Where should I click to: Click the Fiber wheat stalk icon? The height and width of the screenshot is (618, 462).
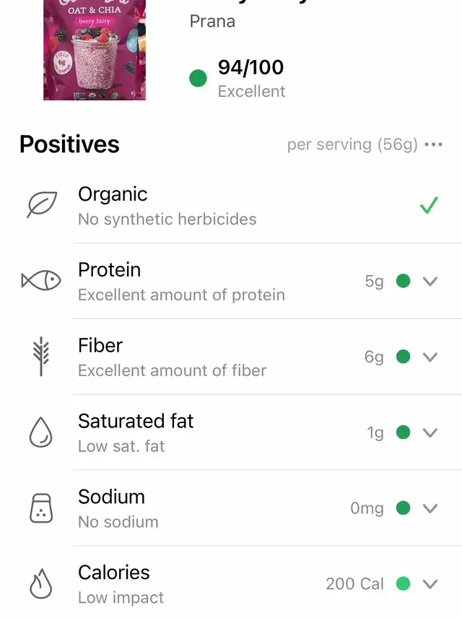tap(41, 357)
